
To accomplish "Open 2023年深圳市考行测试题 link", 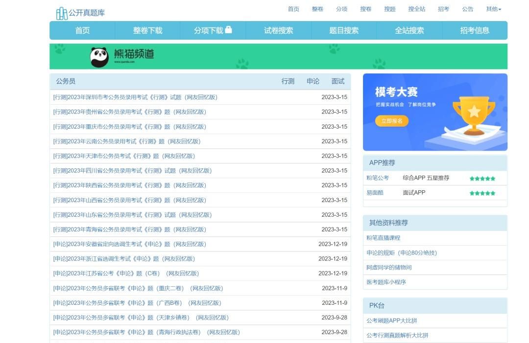I will (x=135, y=97).
